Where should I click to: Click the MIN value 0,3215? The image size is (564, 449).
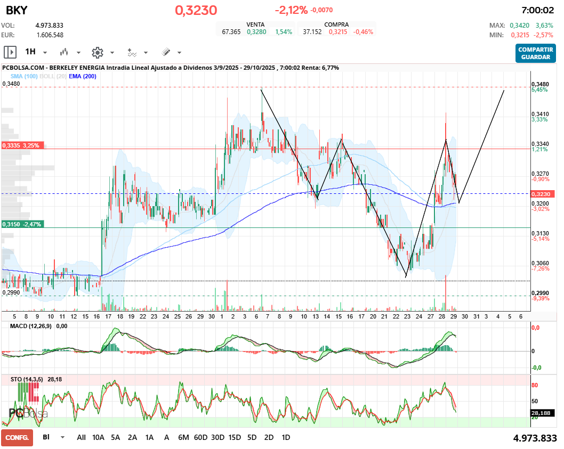pyautogui.click(x=520, y=35)
